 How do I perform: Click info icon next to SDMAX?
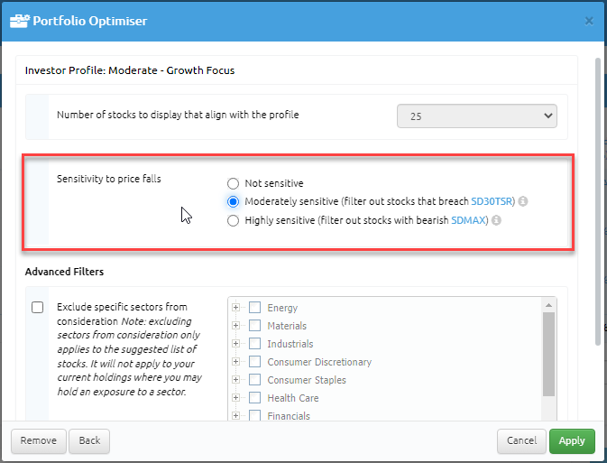coord(496,220)
